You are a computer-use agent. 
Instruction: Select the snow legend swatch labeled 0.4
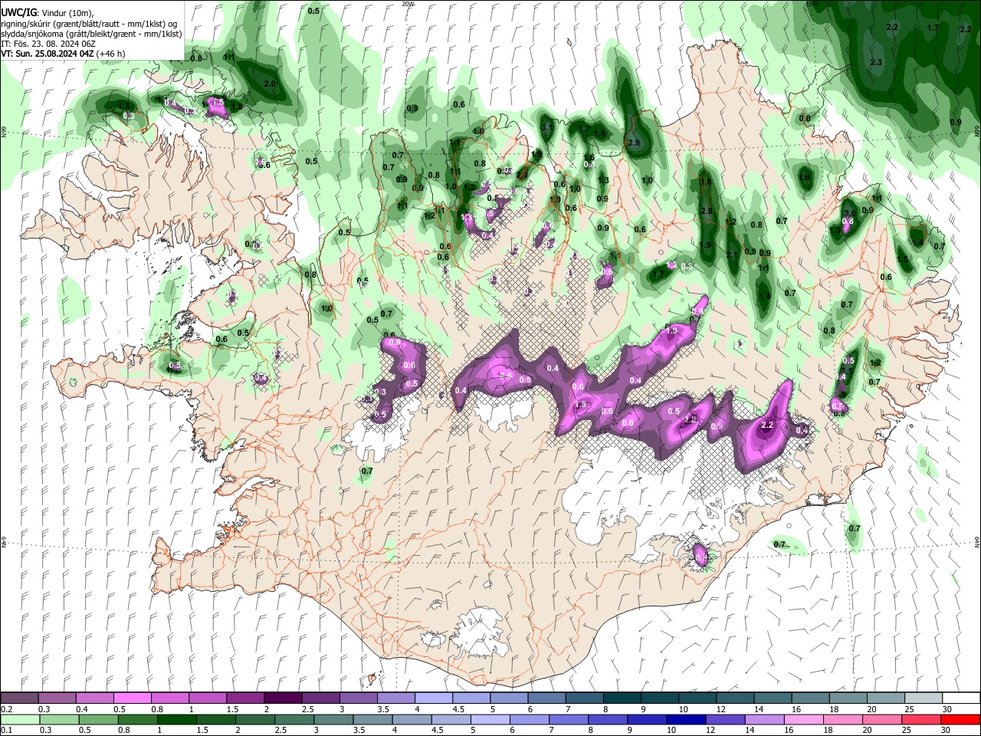(x=95, y=698)
